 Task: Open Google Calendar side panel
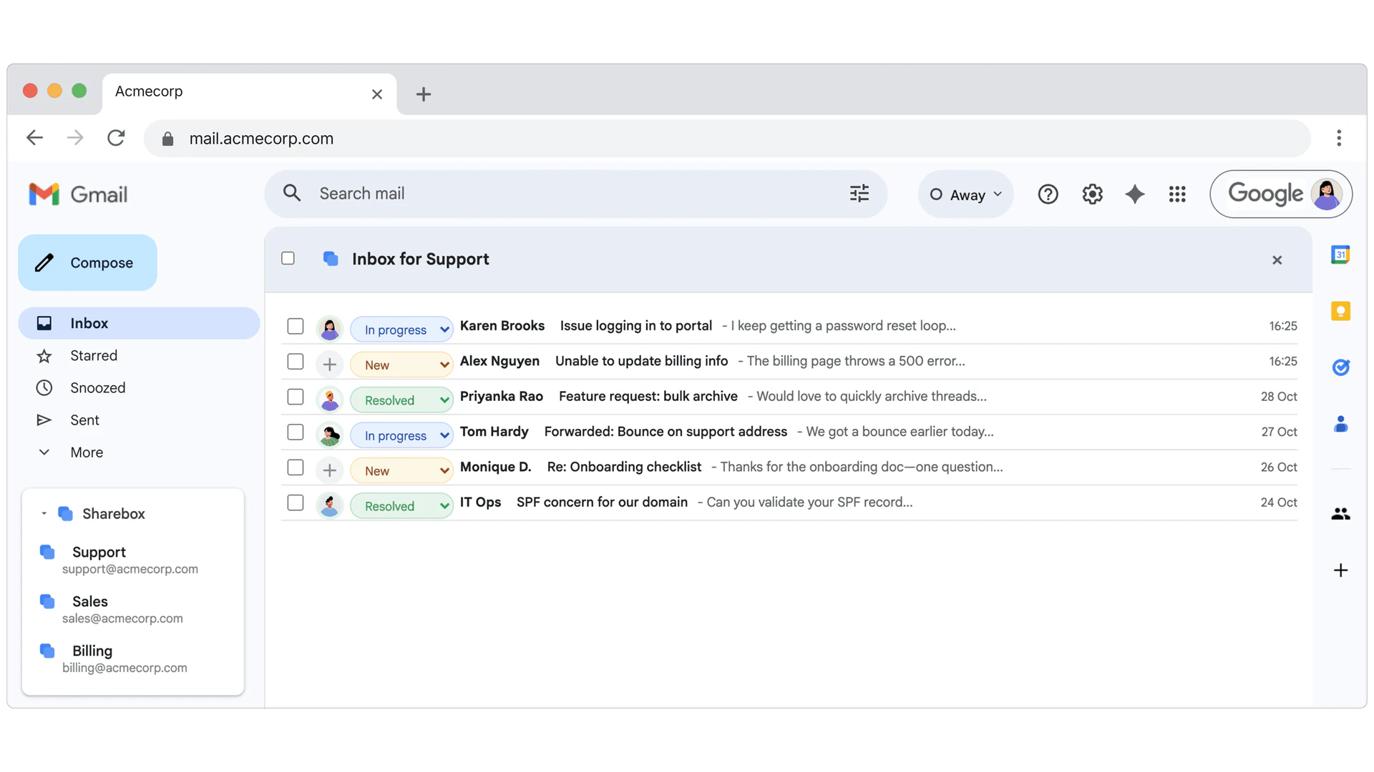point(1340,254)
